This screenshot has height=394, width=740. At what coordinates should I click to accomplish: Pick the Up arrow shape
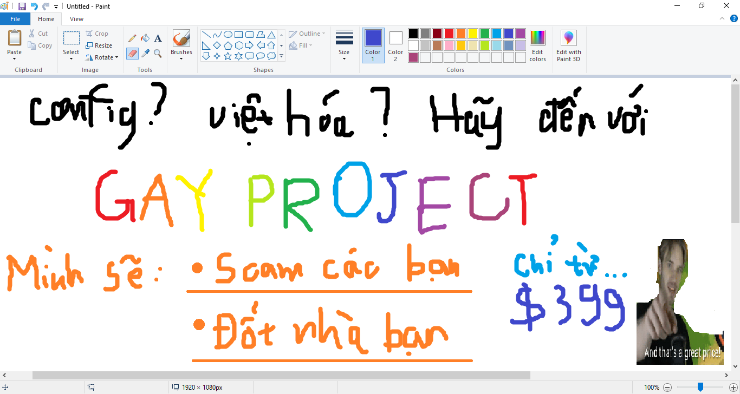coord(271,45)
